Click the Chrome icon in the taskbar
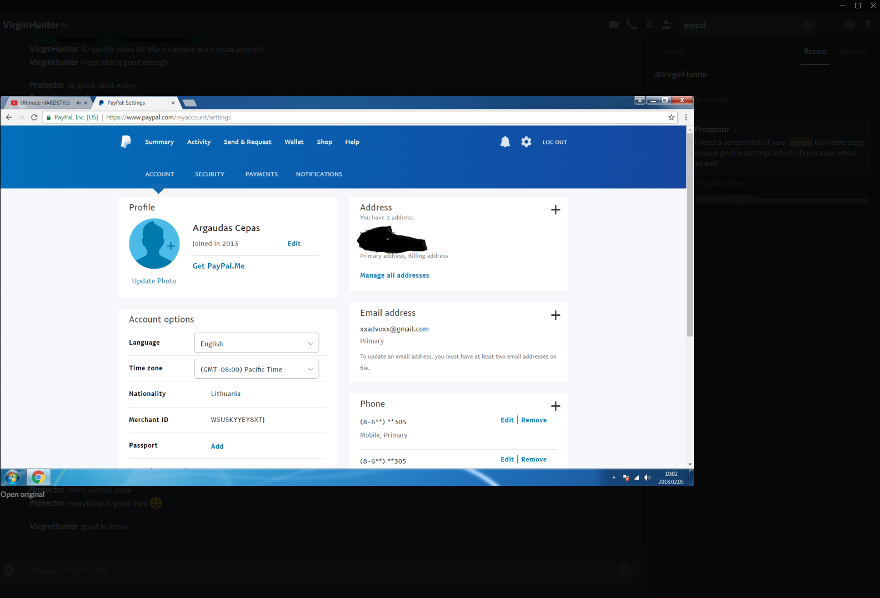This screenshot has height=598, width=880. (38, 477)
